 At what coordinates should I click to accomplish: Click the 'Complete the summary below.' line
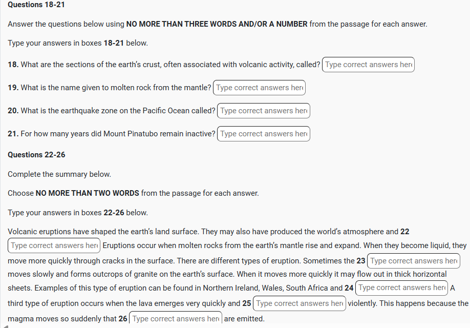[59, 174]
